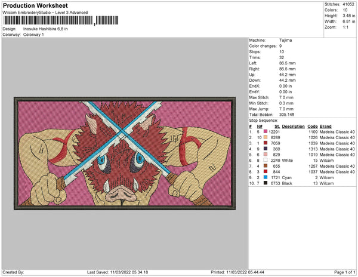Image resolution: width=358 pixels, height=277 pixels.
Task: Click the 'Page 1 of 1' indicator
Action: [345, 272]
